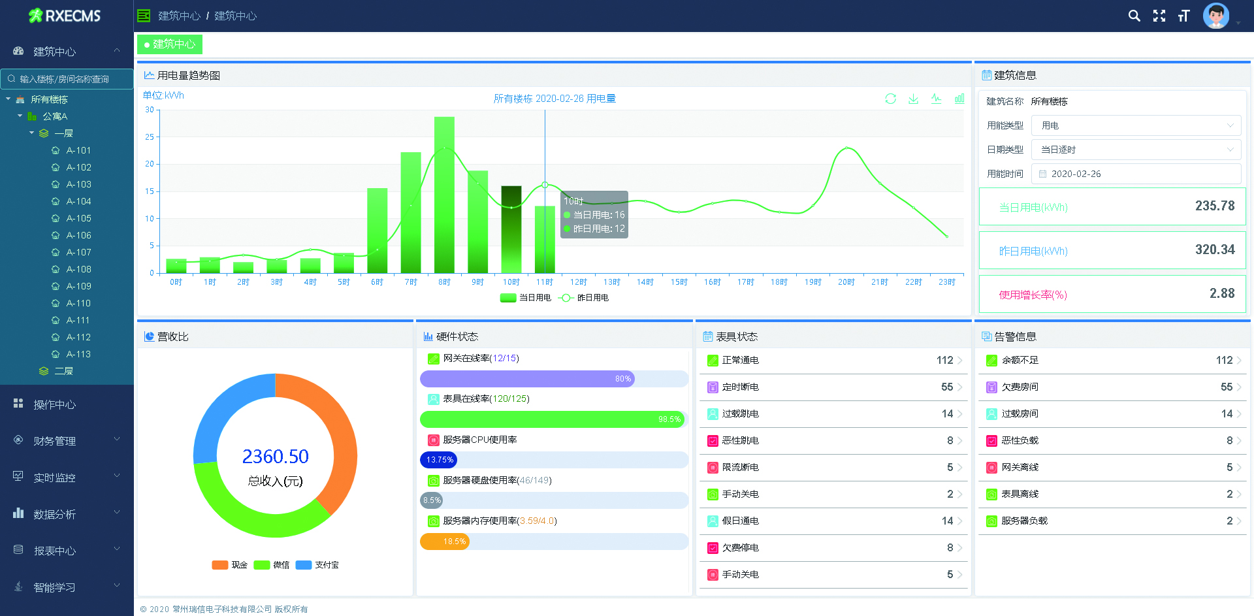
Task: Open the 建筑中心 page tab
Action: [x=170, y=44]
